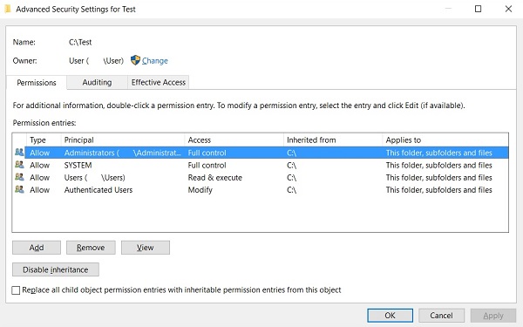
Task: Click the View button
Action: [146, 248]
